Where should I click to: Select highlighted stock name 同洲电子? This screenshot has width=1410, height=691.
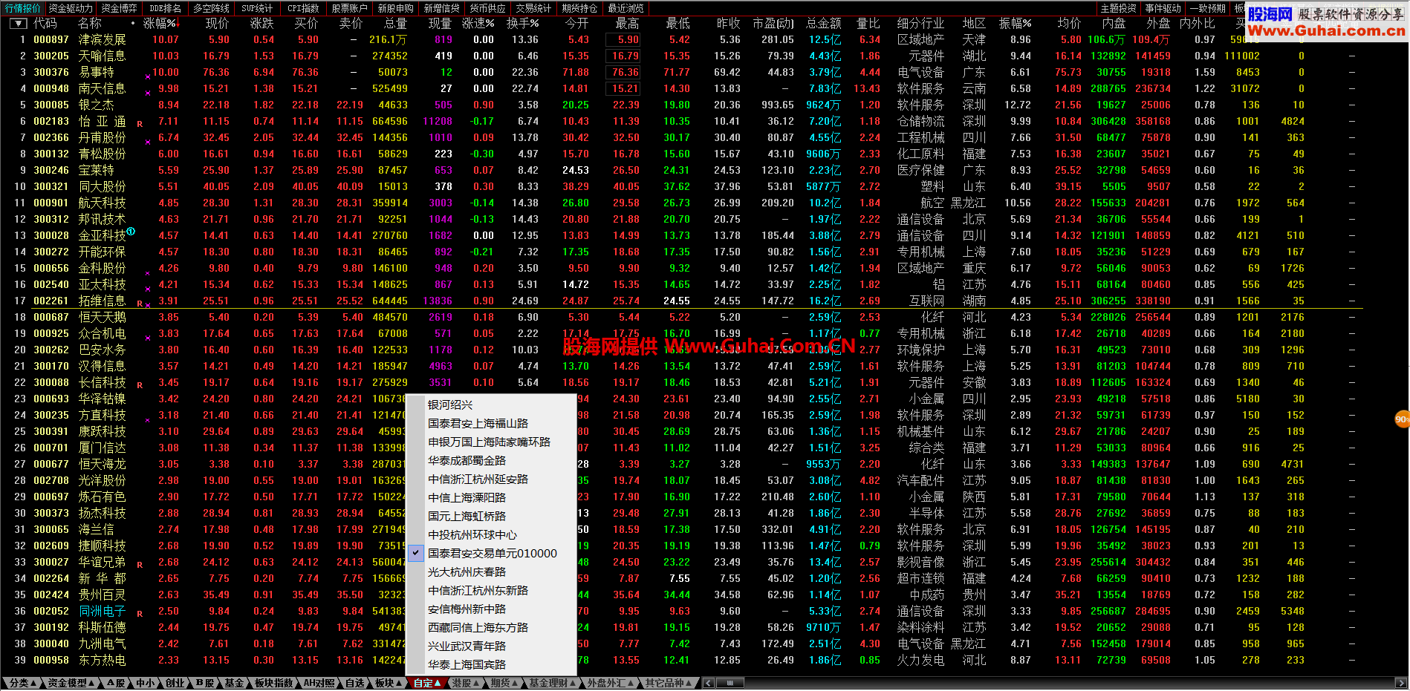[103, 611]
